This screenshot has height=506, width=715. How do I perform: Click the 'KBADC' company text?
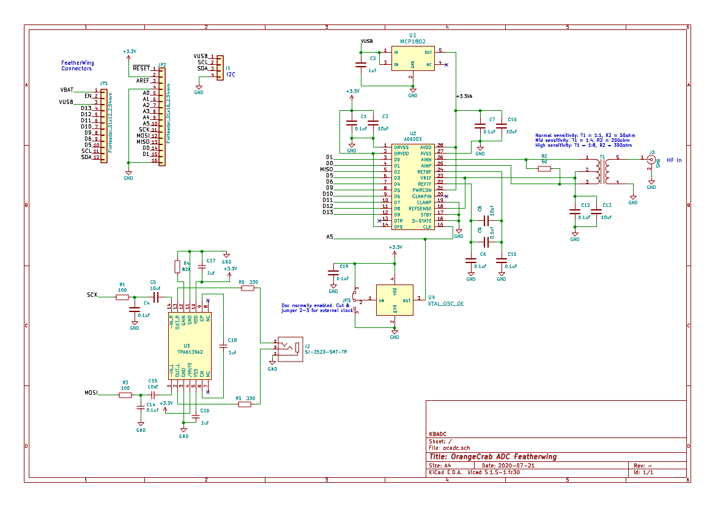point(438,434)
